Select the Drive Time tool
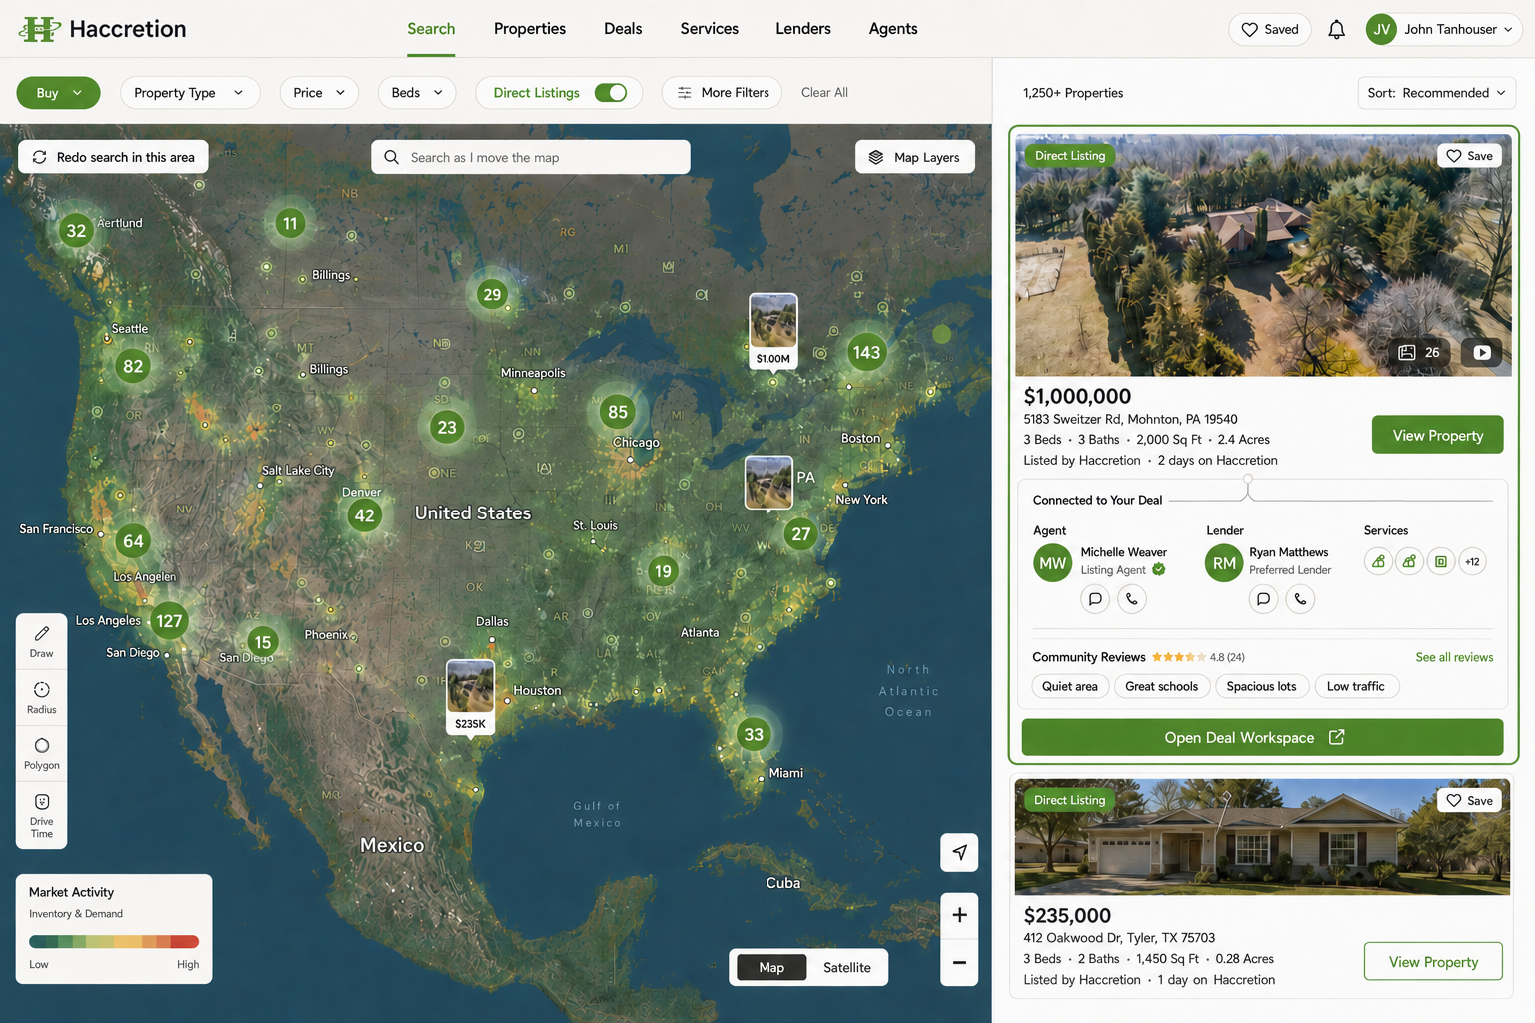The image size is (1535, 1023). tap(42, 815)
